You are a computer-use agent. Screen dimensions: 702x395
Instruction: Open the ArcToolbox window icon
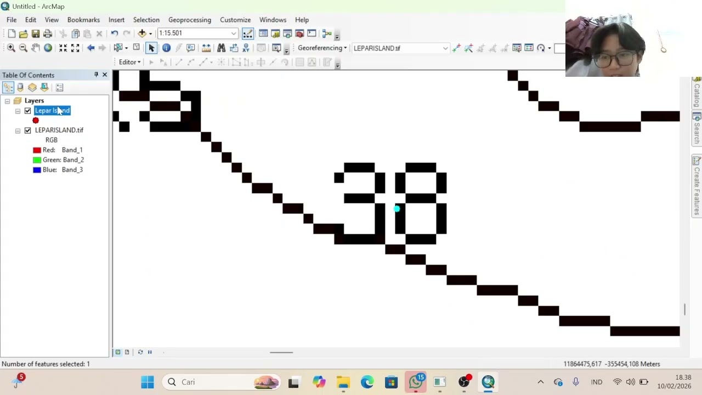(299, 33)
